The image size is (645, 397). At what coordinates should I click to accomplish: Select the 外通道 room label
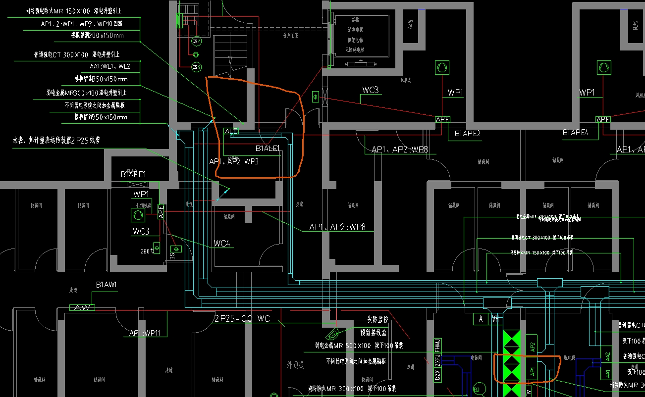tap(295, 365)
